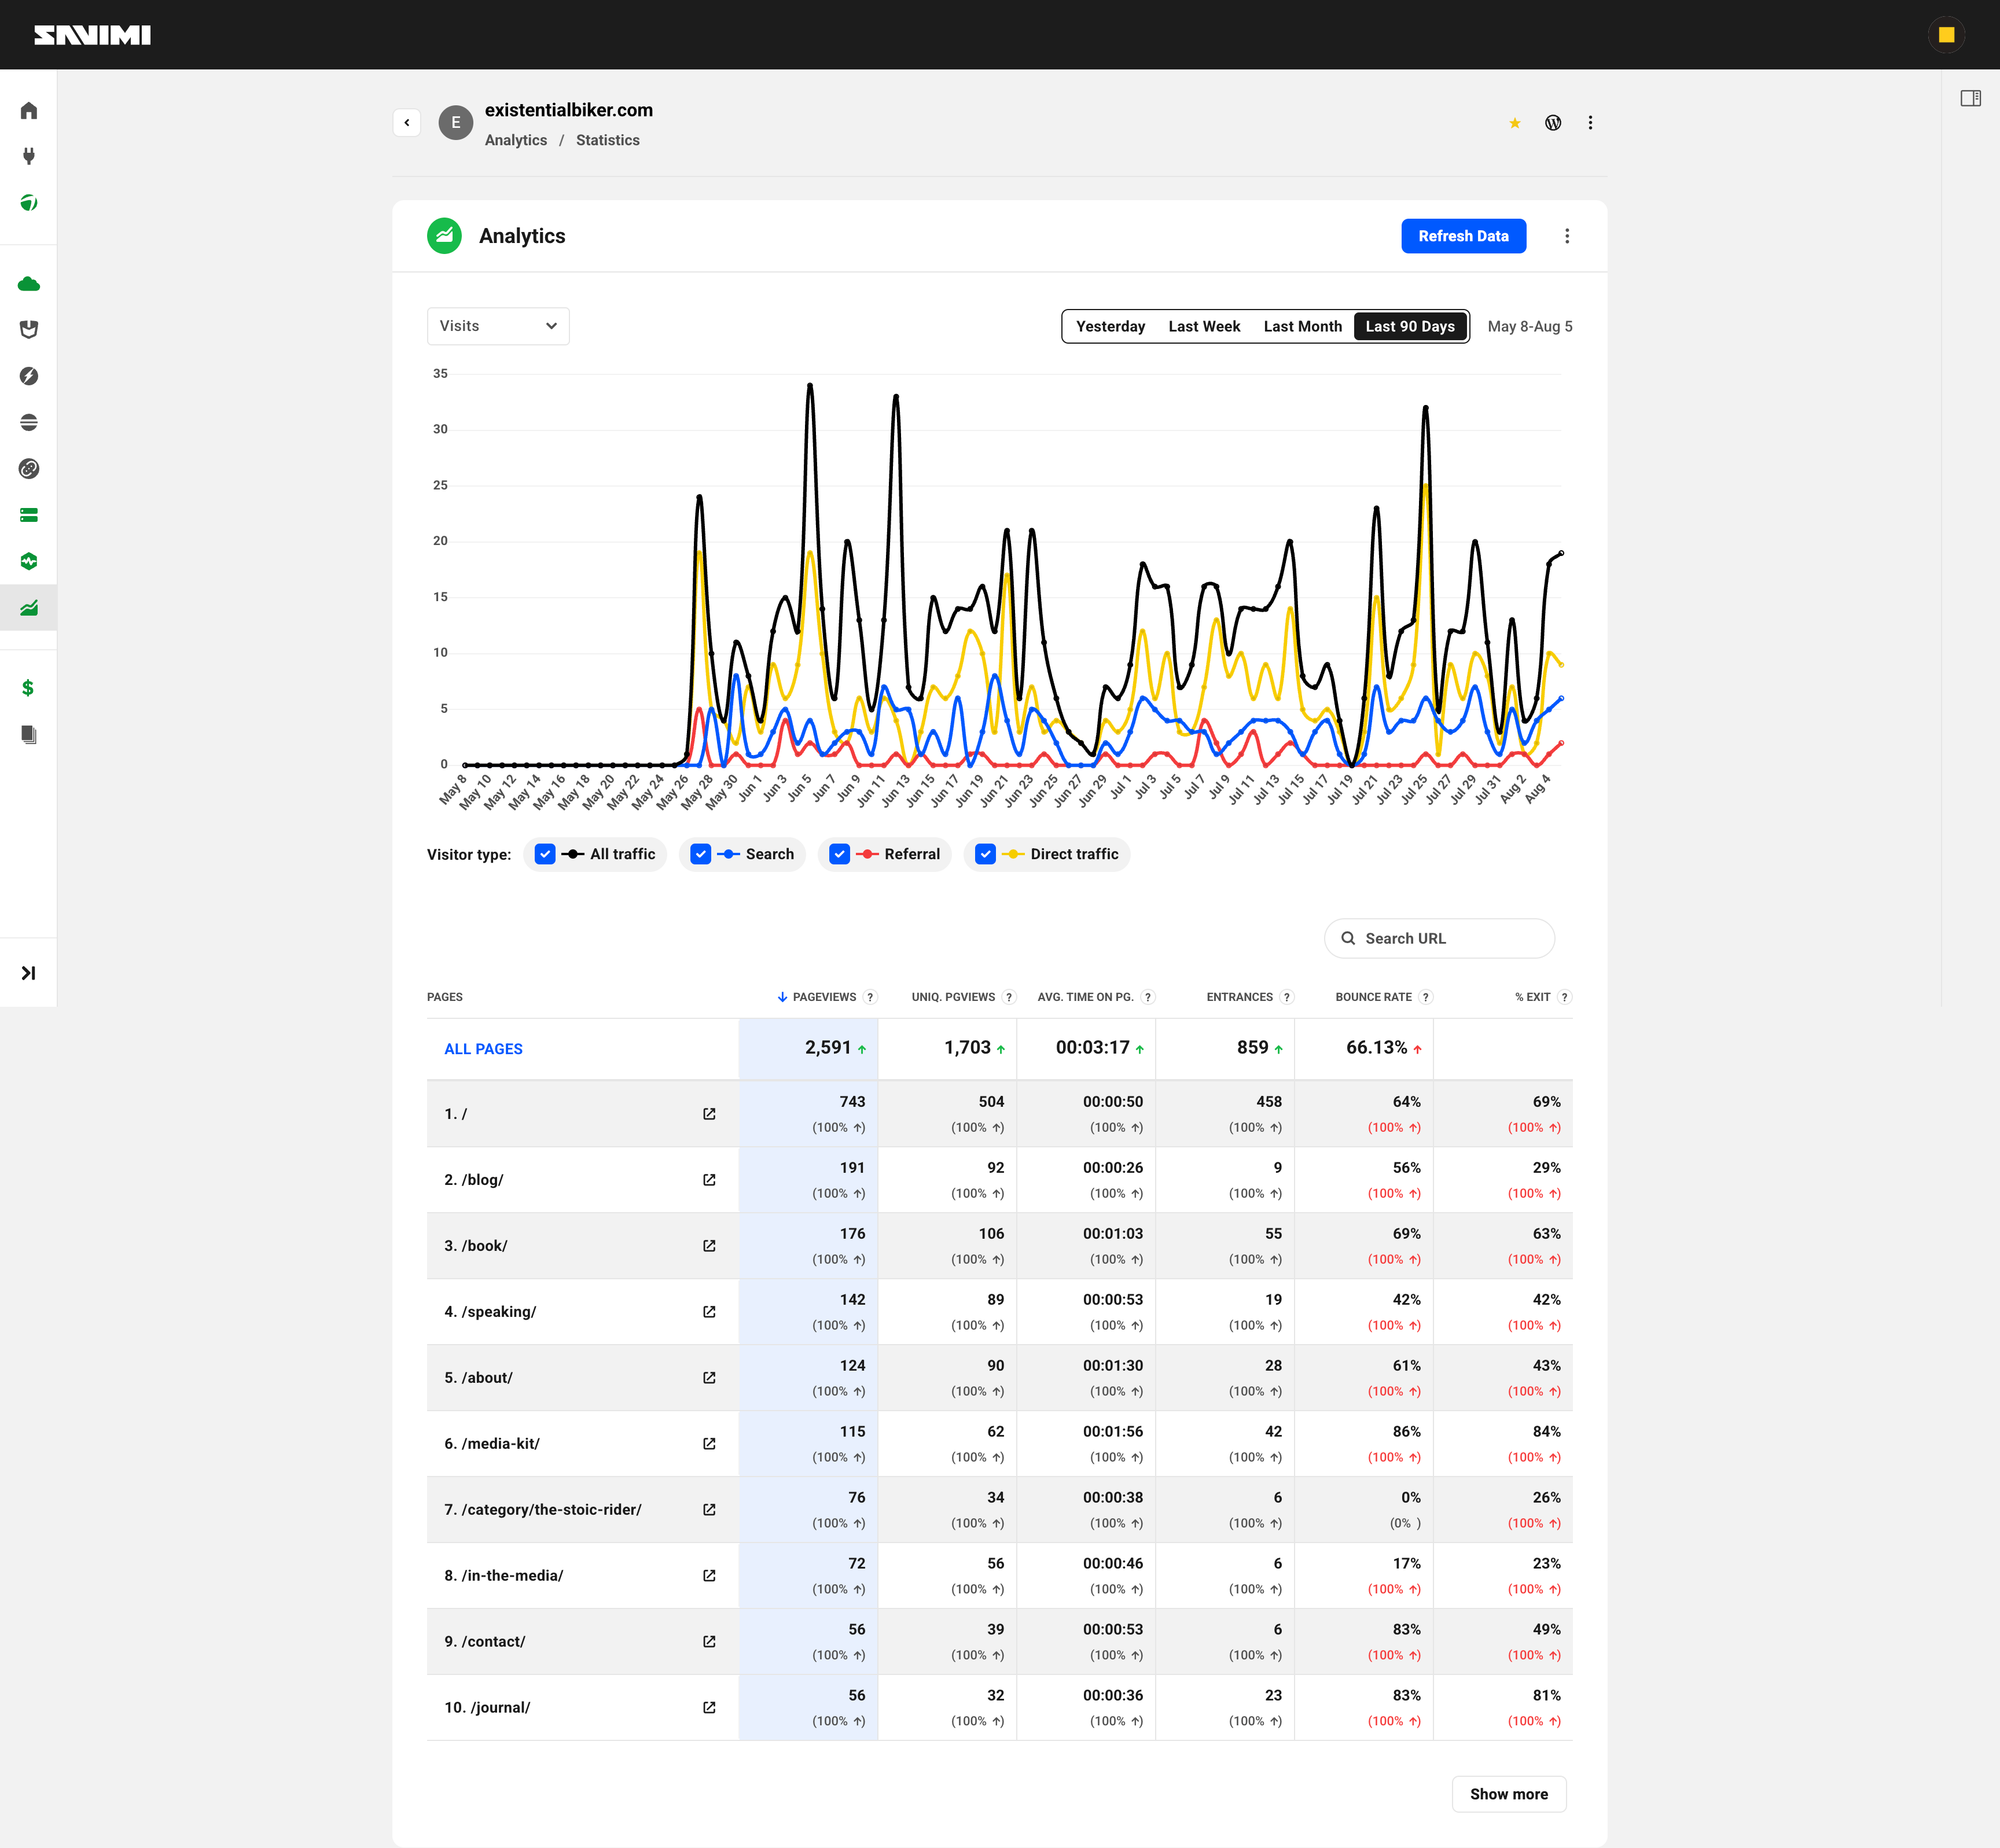Switch to the Yesterday range tab

1110,326
